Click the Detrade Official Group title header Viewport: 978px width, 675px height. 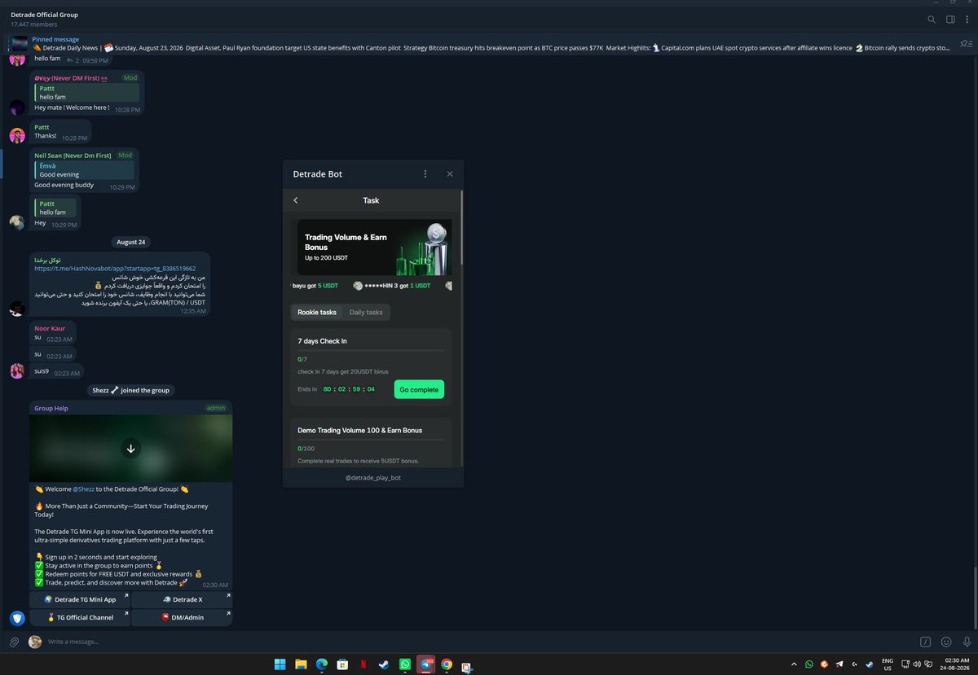(x=45, y=15)
